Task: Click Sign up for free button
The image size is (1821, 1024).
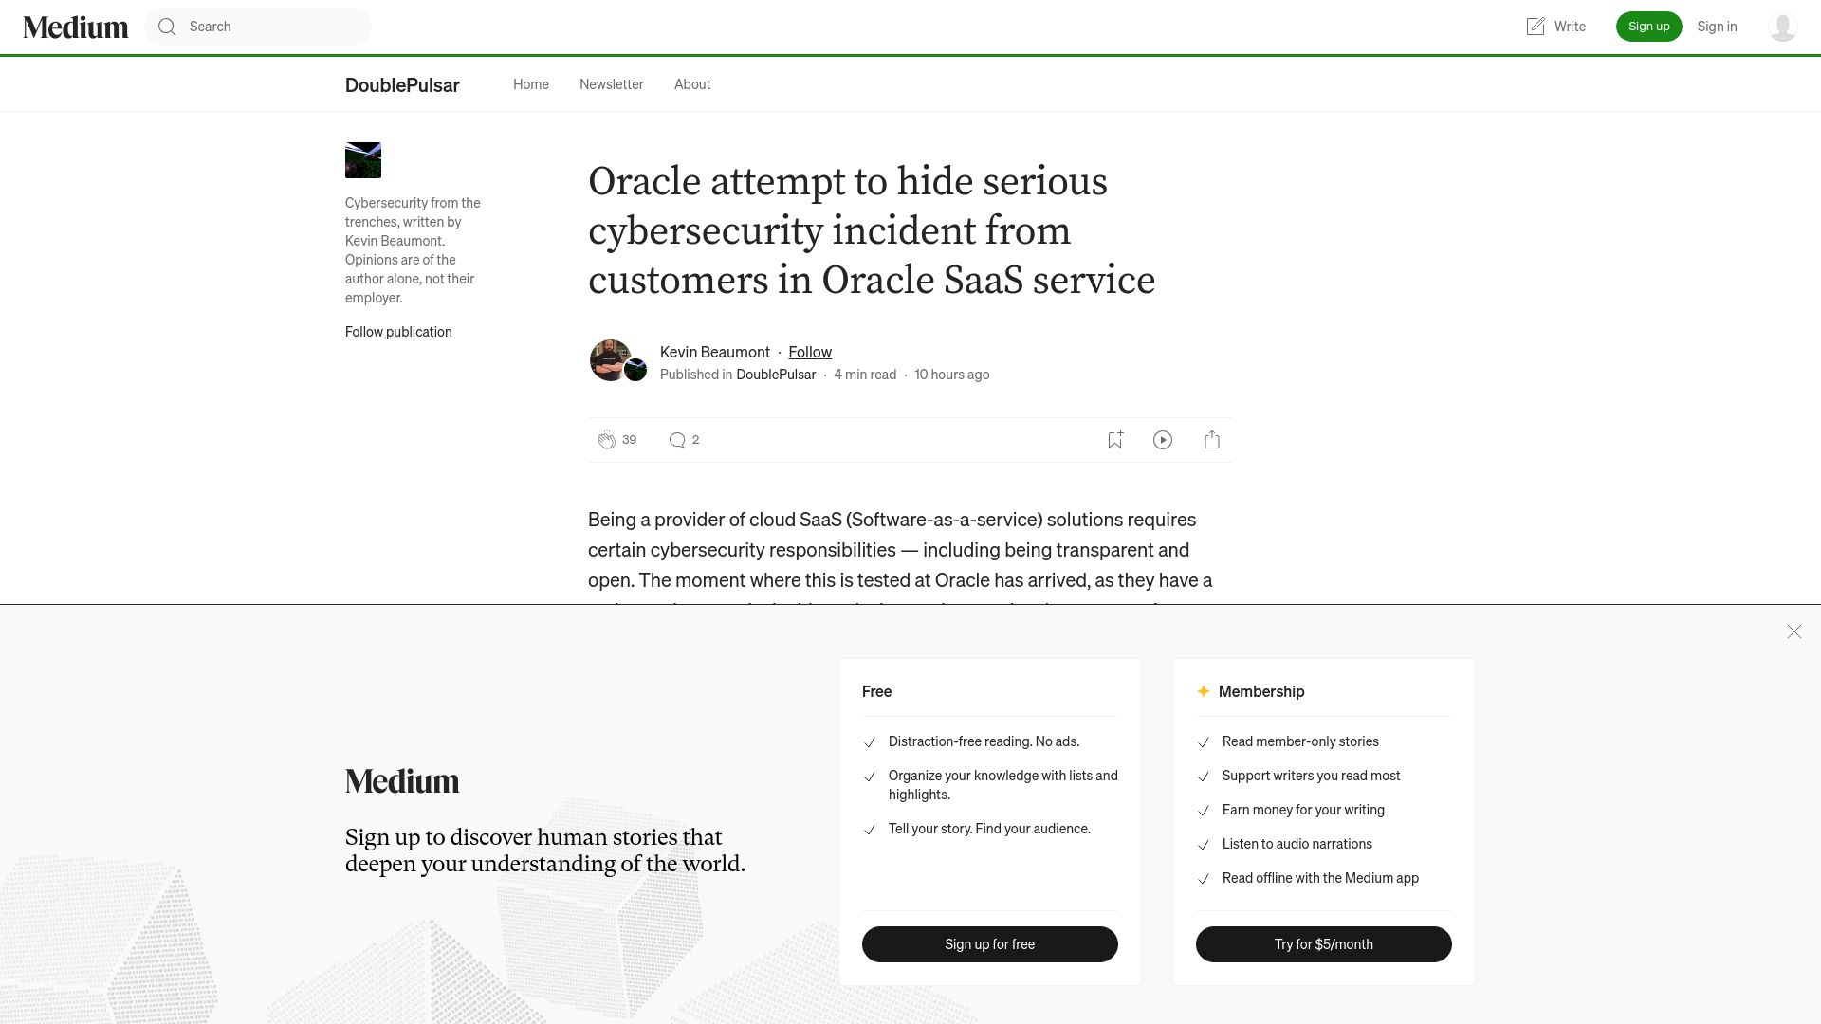Action: 990,944
